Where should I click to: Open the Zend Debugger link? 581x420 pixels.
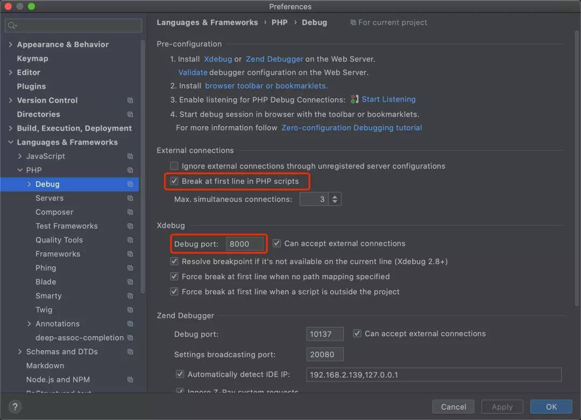(274, 59)
